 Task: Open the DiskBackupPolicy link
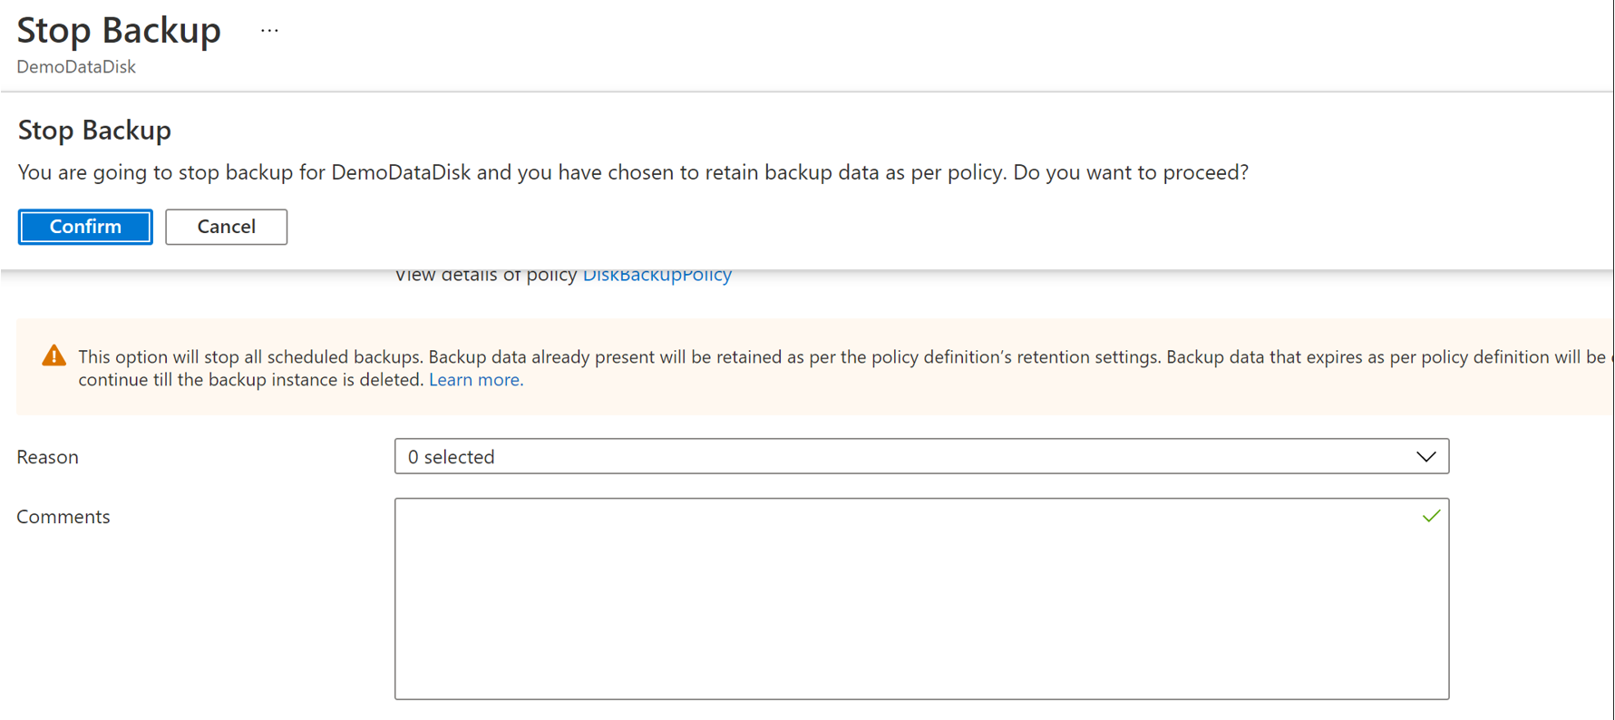(x=657, y=276)
